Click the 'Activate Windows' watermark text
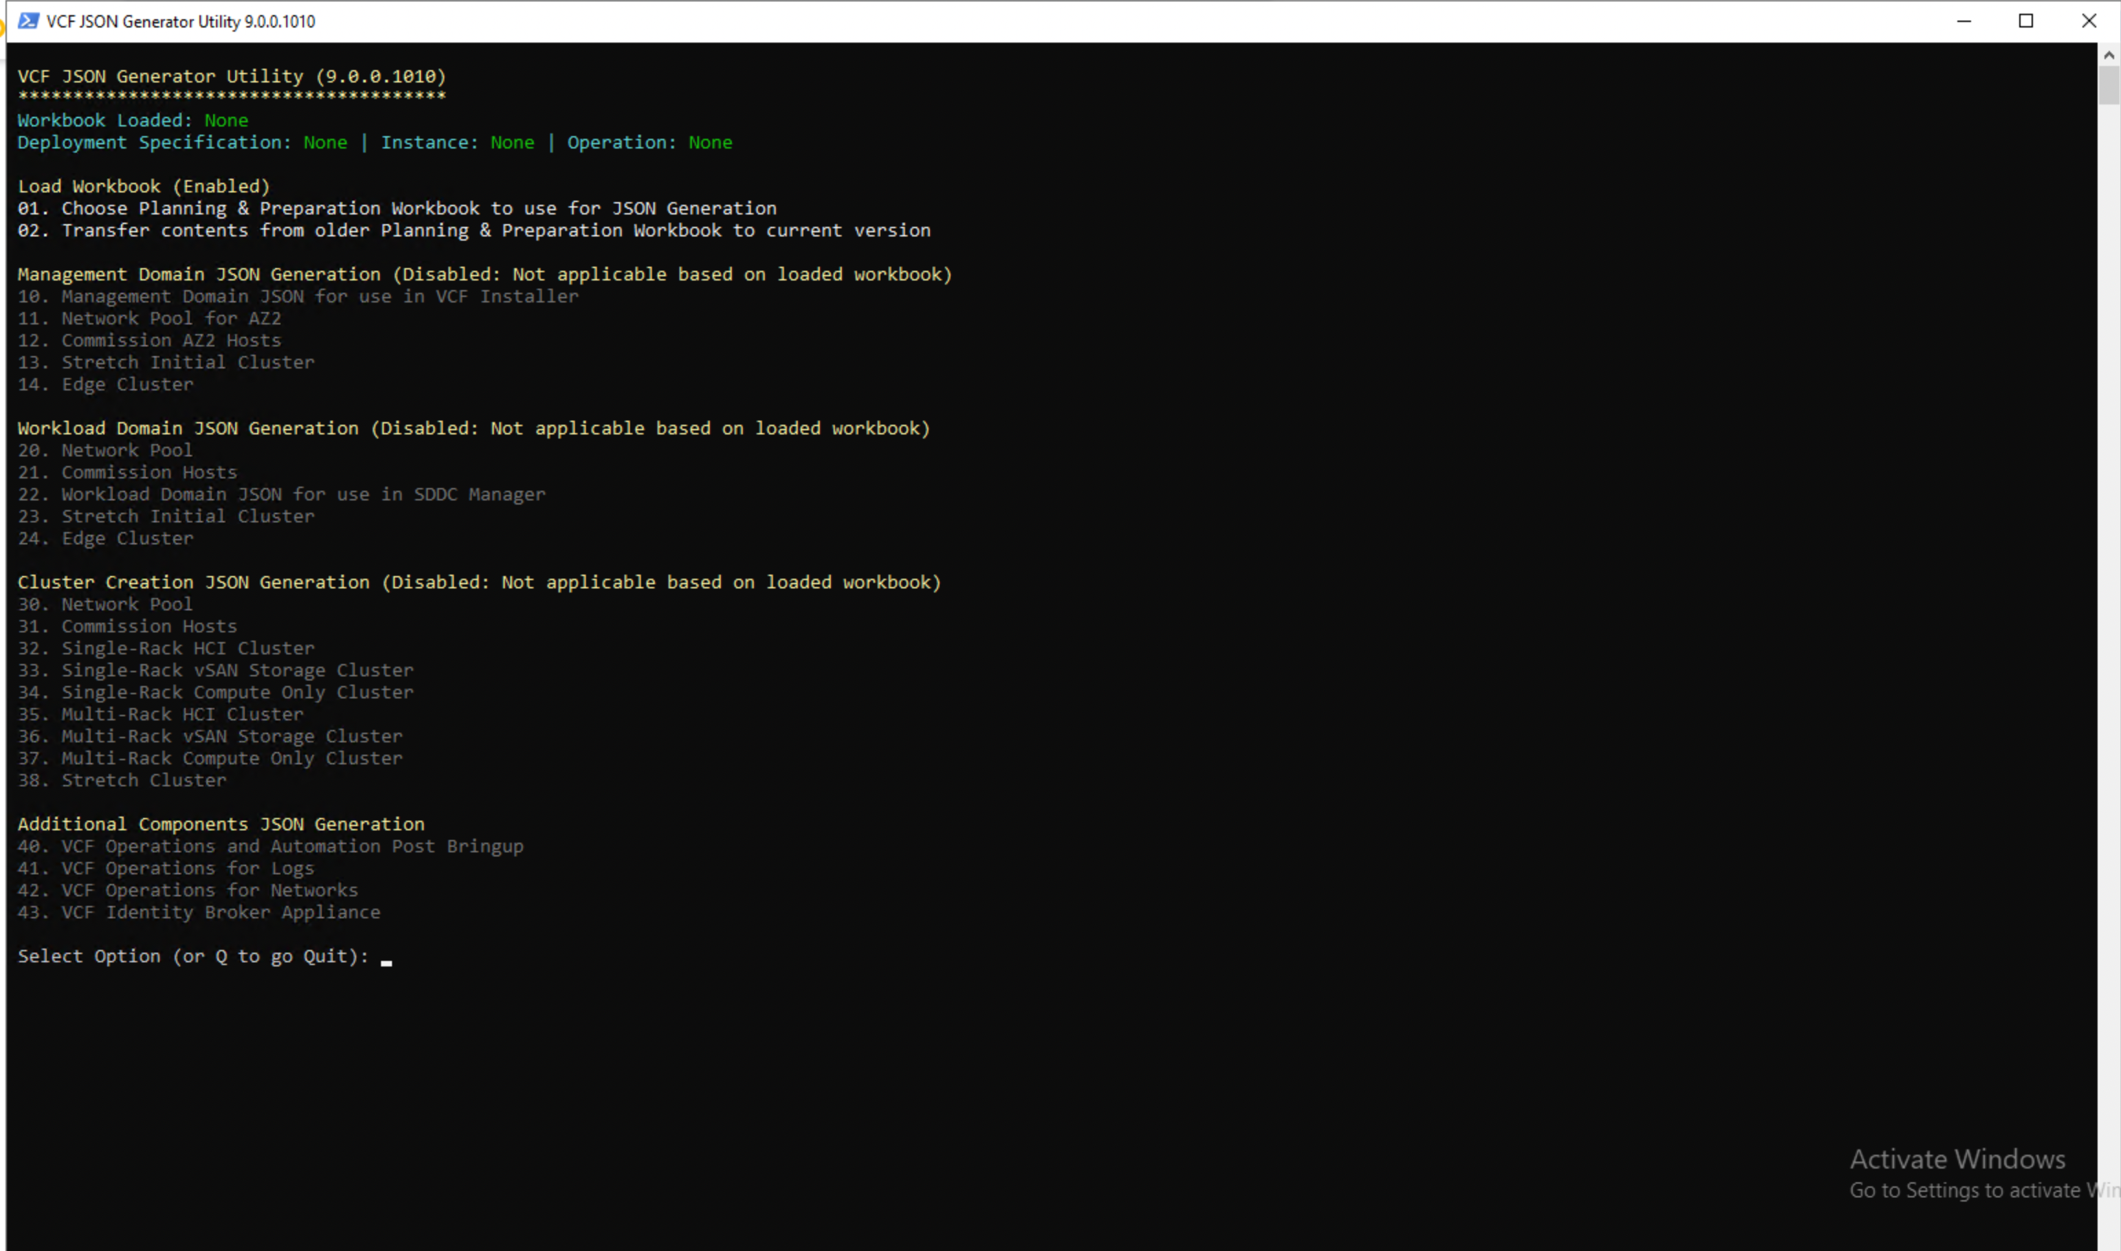 [x=1957, y=1159]
